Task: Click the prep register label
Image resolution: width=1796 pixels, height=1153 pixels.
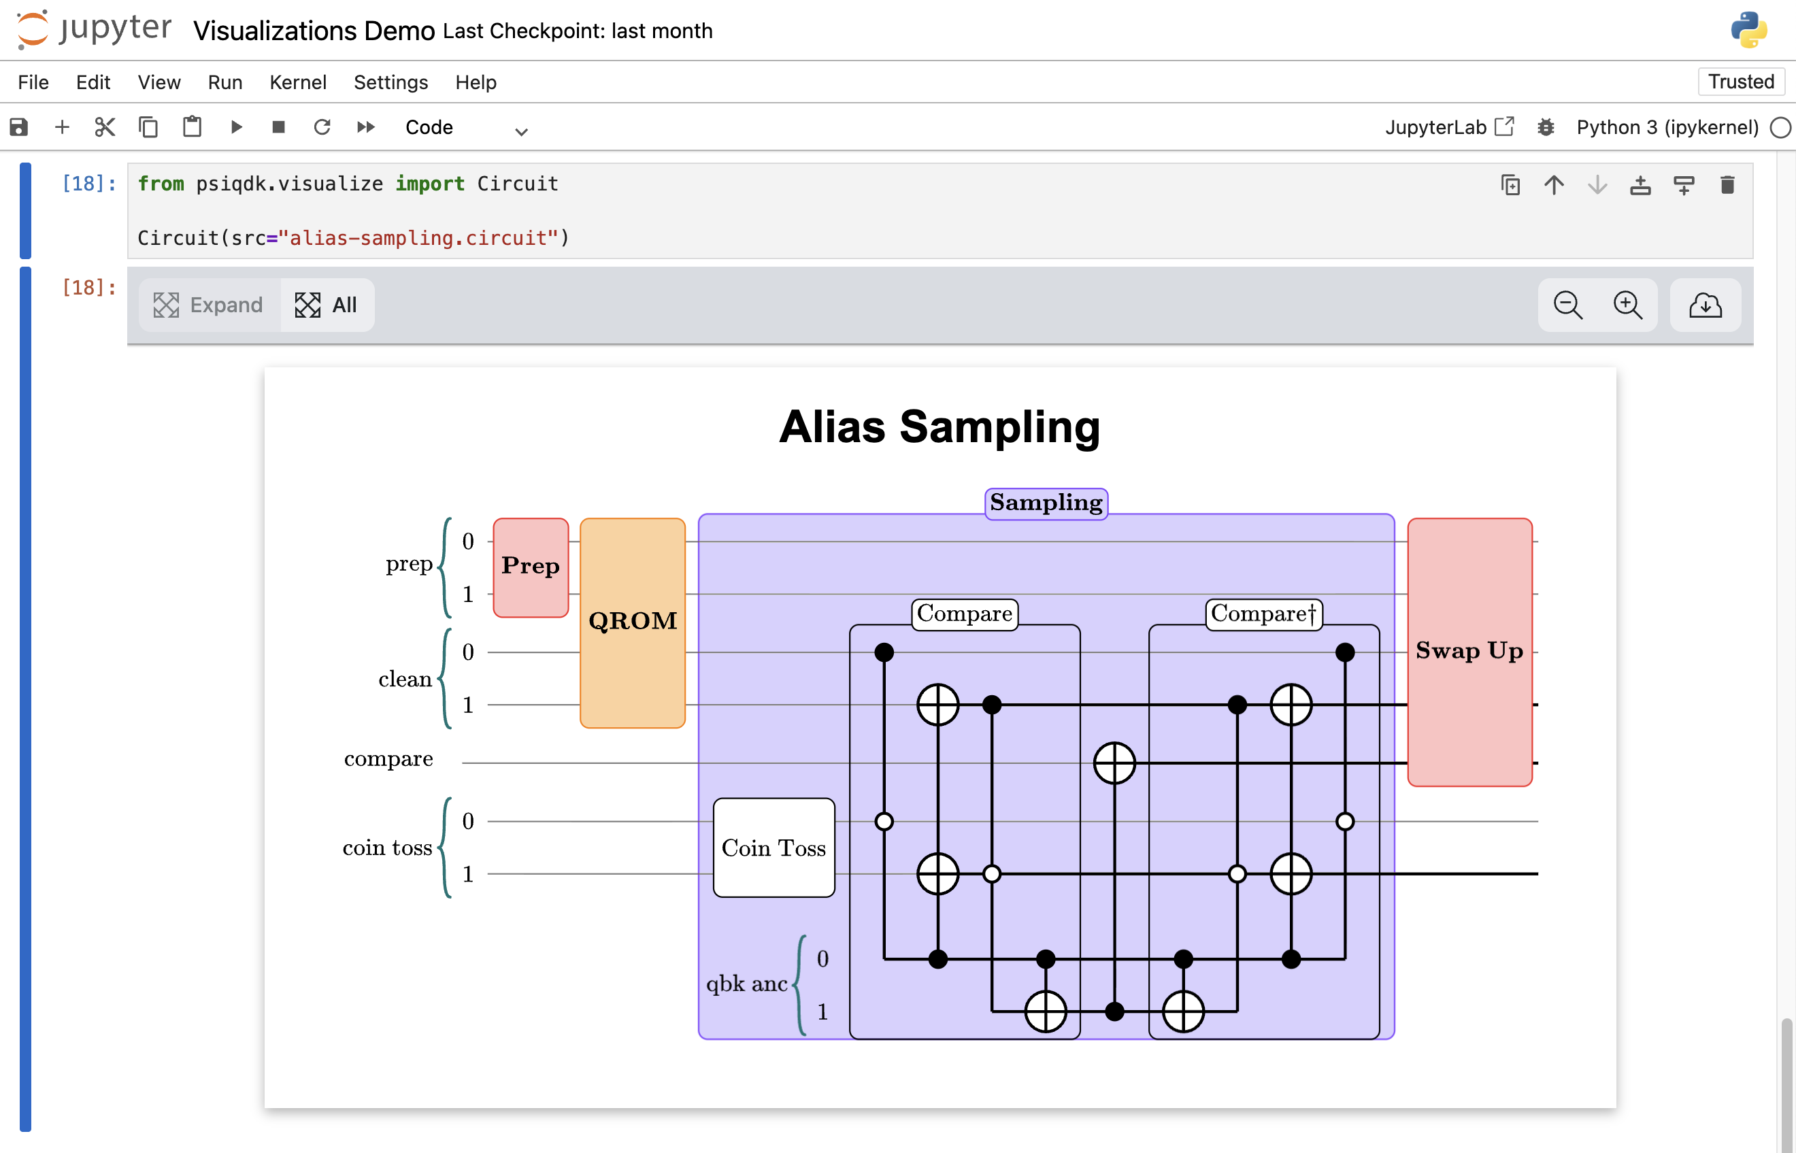Action: tap(409, 565)
